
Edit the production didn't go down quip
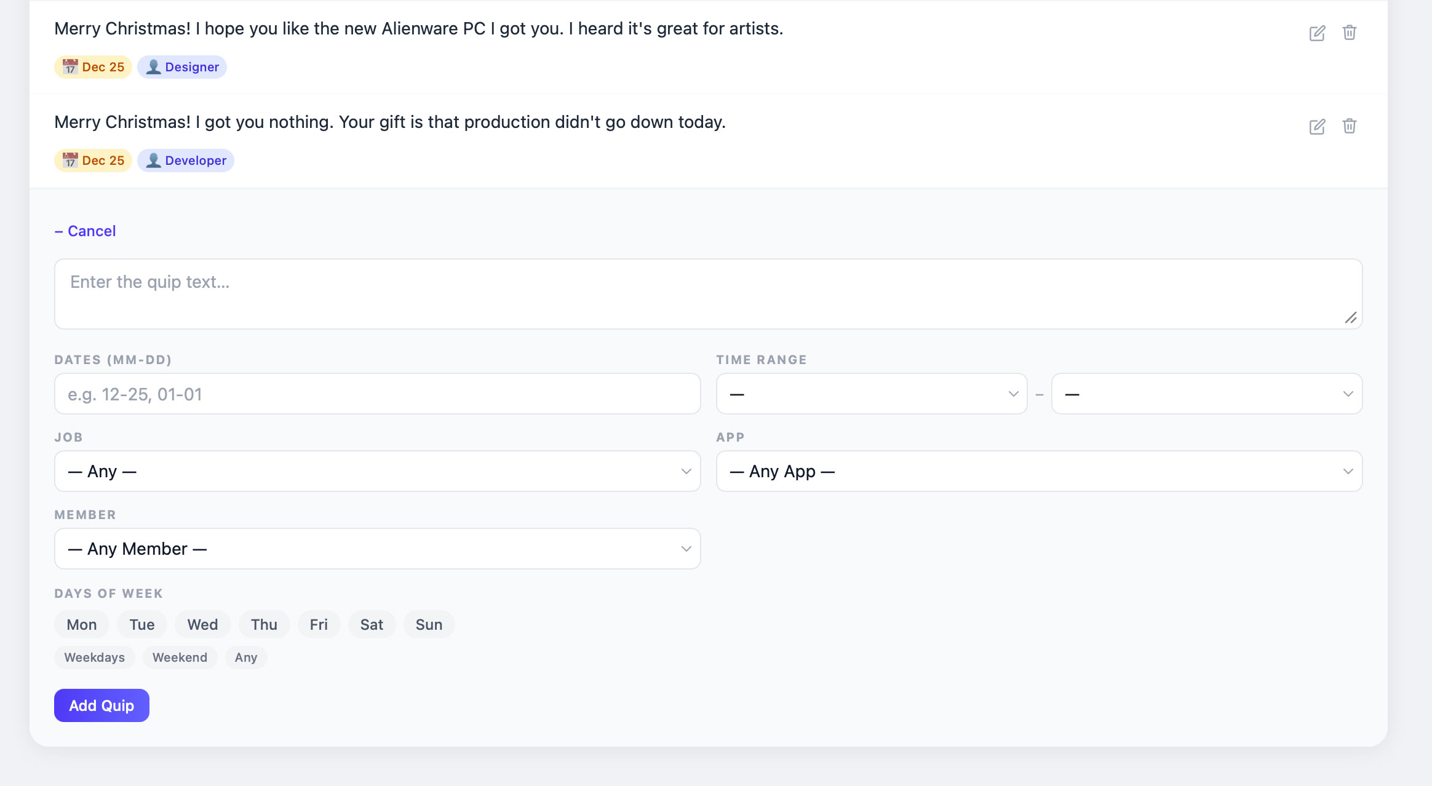pos(1316,127)
